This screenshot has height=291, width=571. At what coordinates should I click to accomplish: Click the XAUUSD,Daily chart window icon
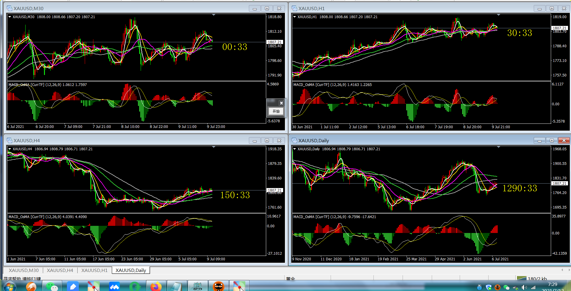[294, 140]
